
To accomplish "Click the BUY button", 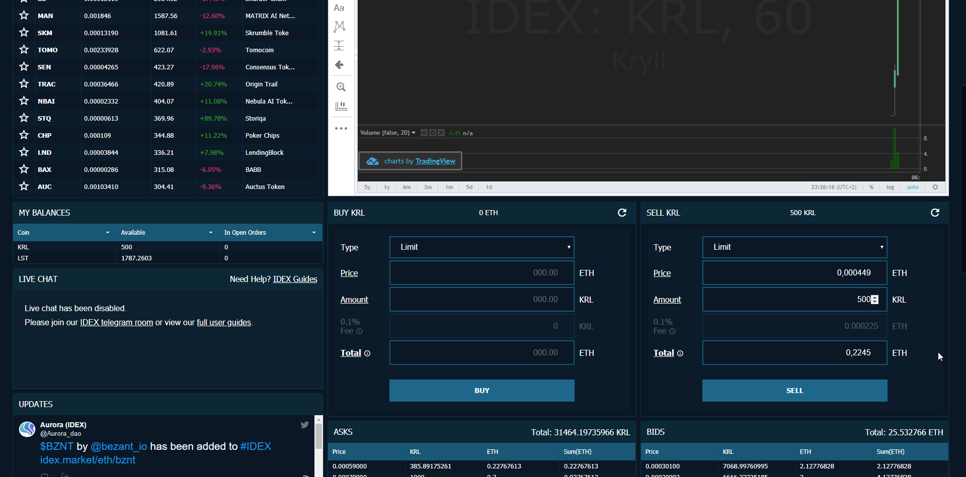I will (x=481, y=391).
